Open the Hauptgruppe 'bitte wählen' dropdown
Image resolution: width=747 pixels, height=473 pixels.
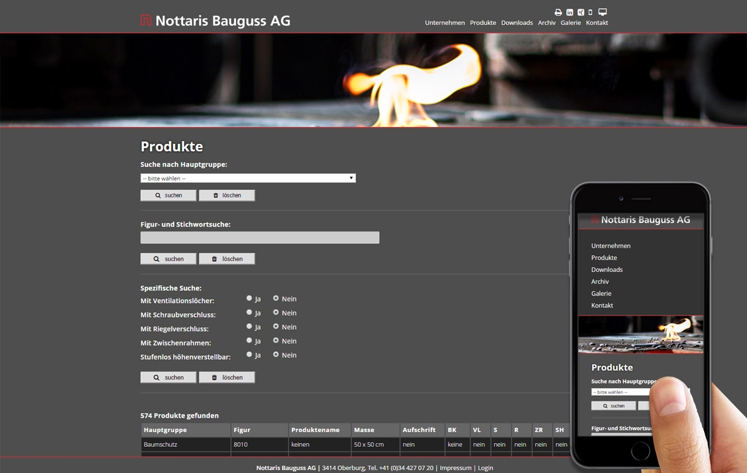[248, 178]
